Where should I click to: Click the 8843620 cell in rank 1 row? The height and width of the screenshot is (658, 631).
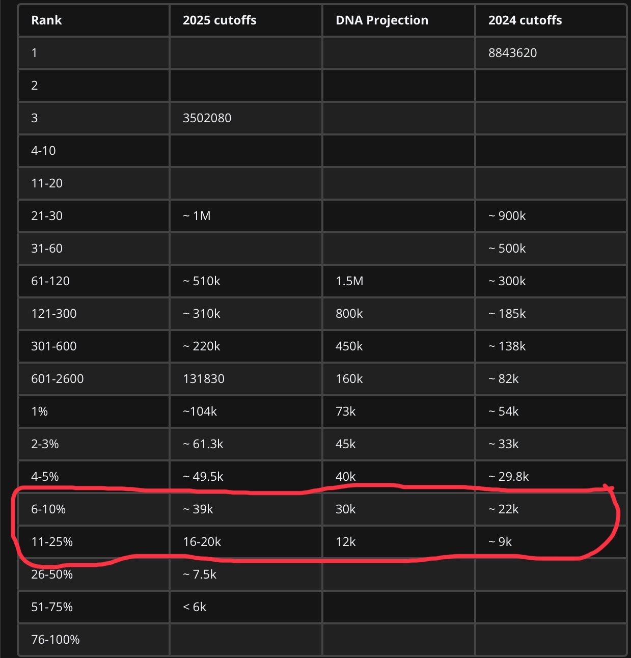551,53
